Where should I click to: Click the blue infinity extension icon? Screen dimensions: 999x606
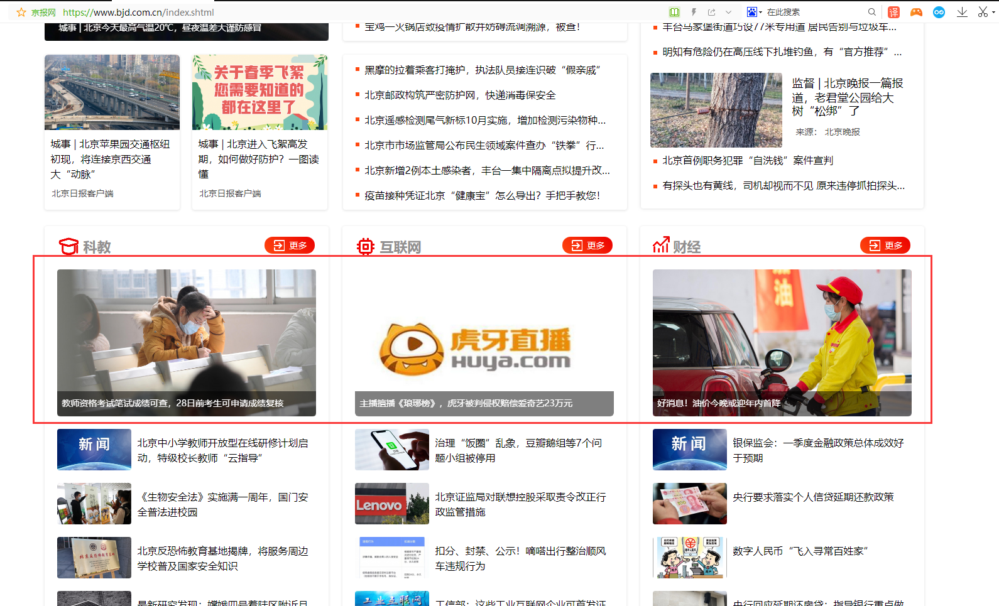point(939,12)
